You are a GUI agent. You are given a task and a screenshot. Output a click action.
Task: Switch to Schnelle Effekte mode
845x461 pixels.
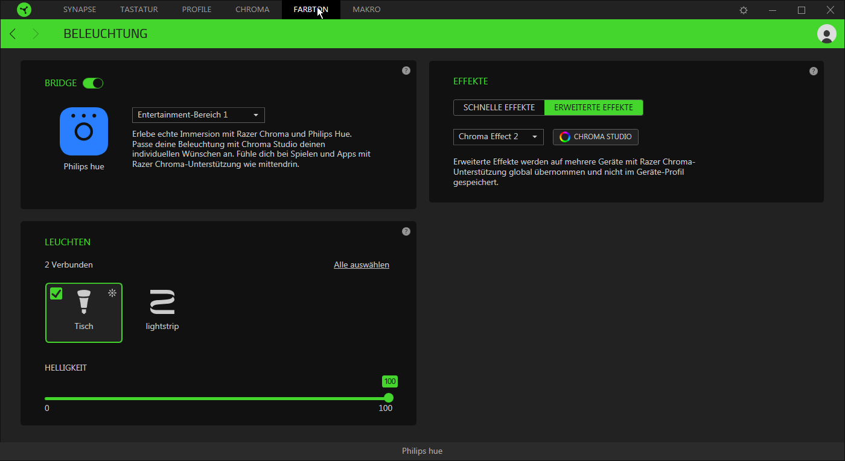pyautogui.click(x=499, y=107)
